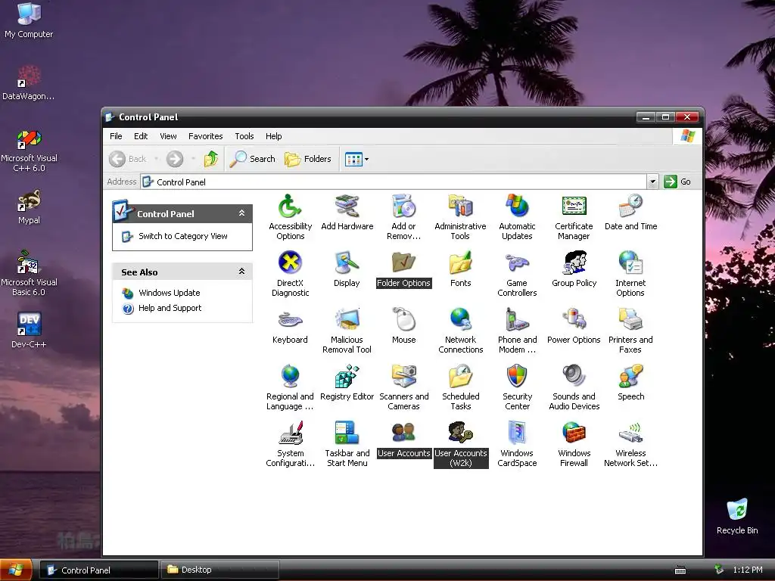Image resolution: width=775 pixels, height=581 pixels.
Task: Open Administrative Tools icon
Action: pyautogui.click(x=460, y=217)
